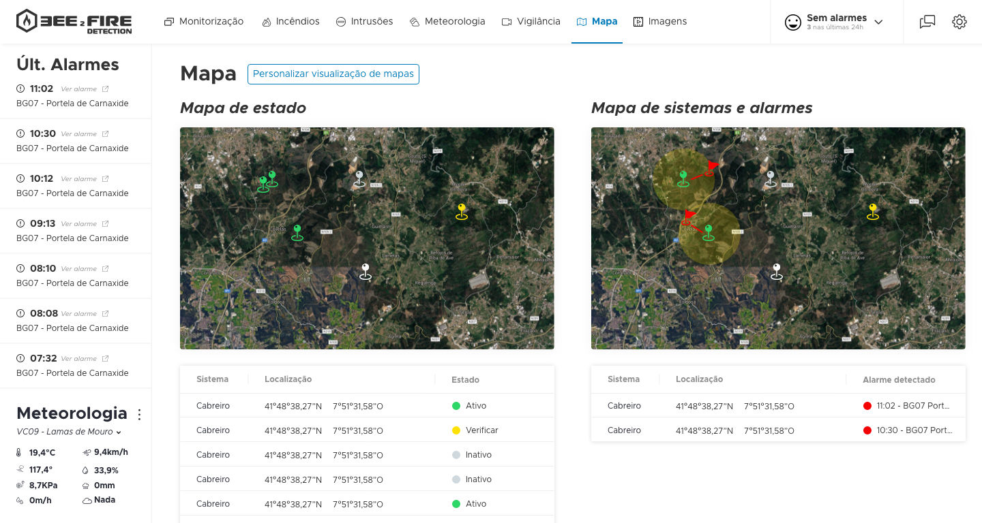The height and width of the screenshot is (523, 982).
Task: Go to the Meteorologia tab
Action: point(448,21)
